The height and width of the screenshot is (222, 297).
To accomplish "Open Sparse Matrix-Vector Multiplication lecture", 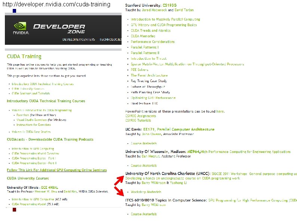I will tap(187, 64).
